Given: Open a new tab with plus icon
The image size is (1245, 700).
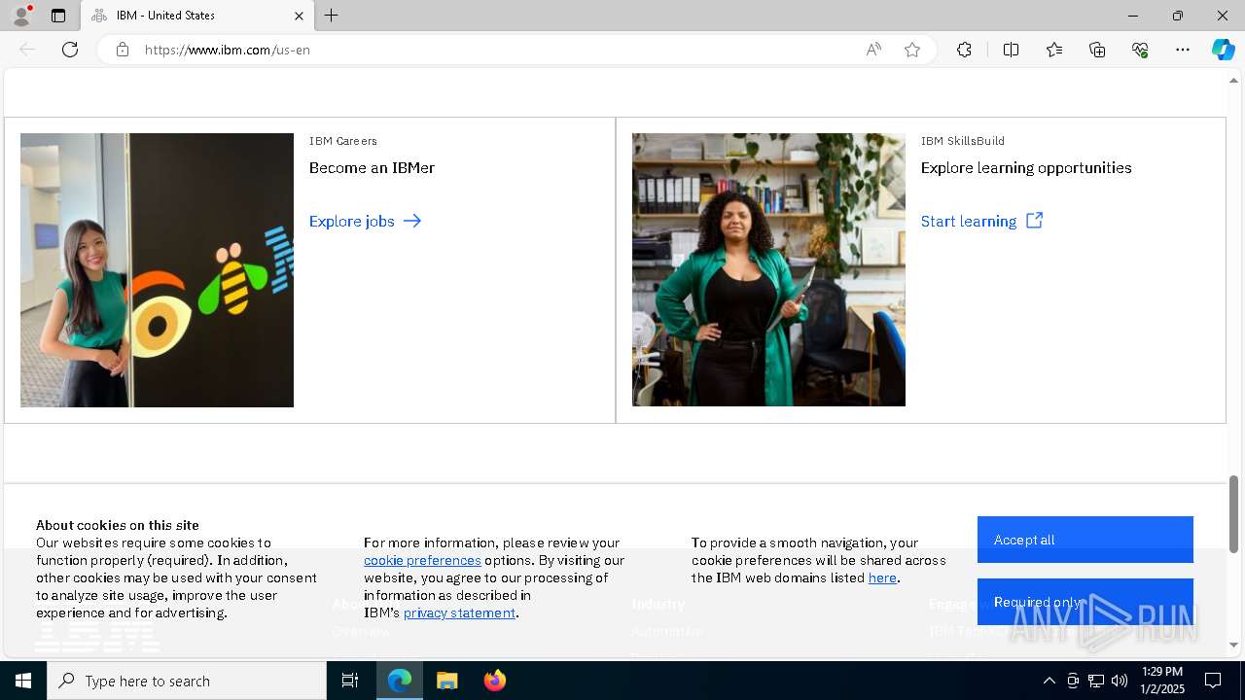Looking at the screenshot, I should click(x=332, y=16).
